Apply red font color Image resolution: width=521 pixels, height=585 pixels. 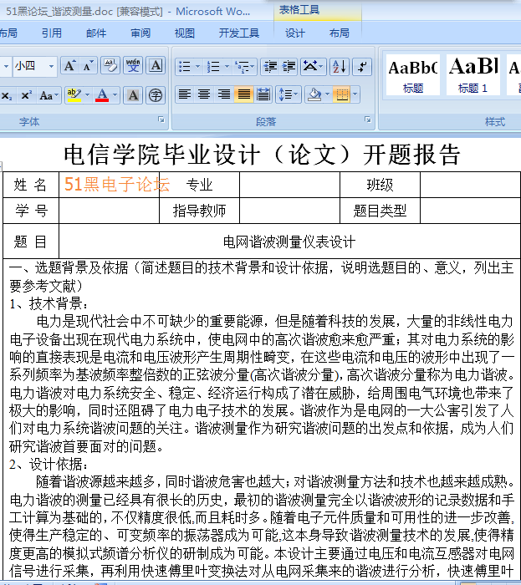tap(102, 95)
